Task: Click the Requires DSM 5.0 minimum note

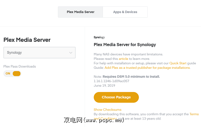Action: 131,76
